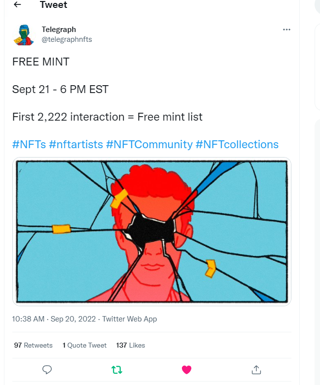Toggle the green retweet icon
This screenshot has height=385, width=320.
(x=116, y=370)
